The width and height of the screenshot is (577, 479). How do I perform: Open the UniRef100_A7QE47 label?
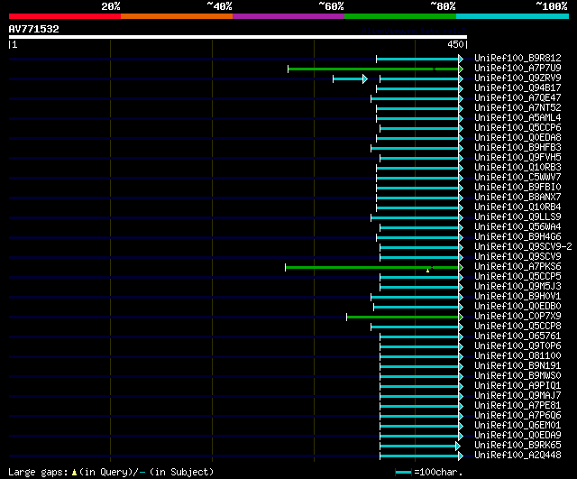point(517,97)
